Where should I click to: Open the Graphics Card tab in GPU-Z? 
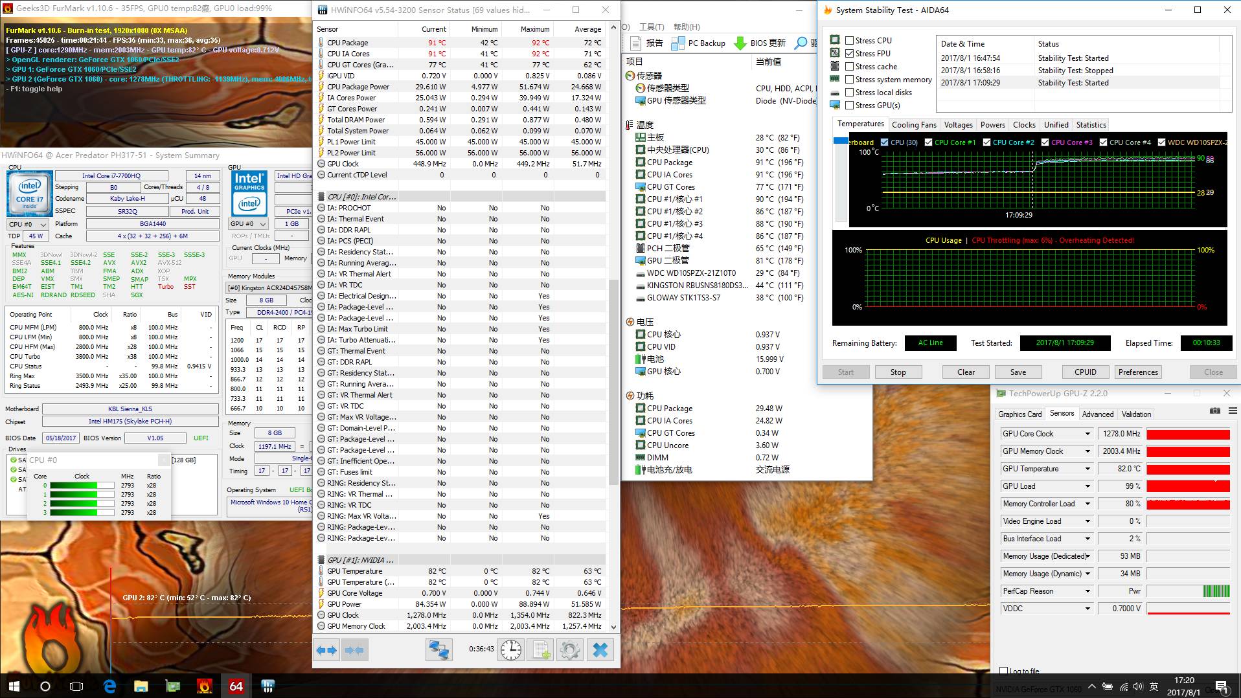(x=1019, y=414)
